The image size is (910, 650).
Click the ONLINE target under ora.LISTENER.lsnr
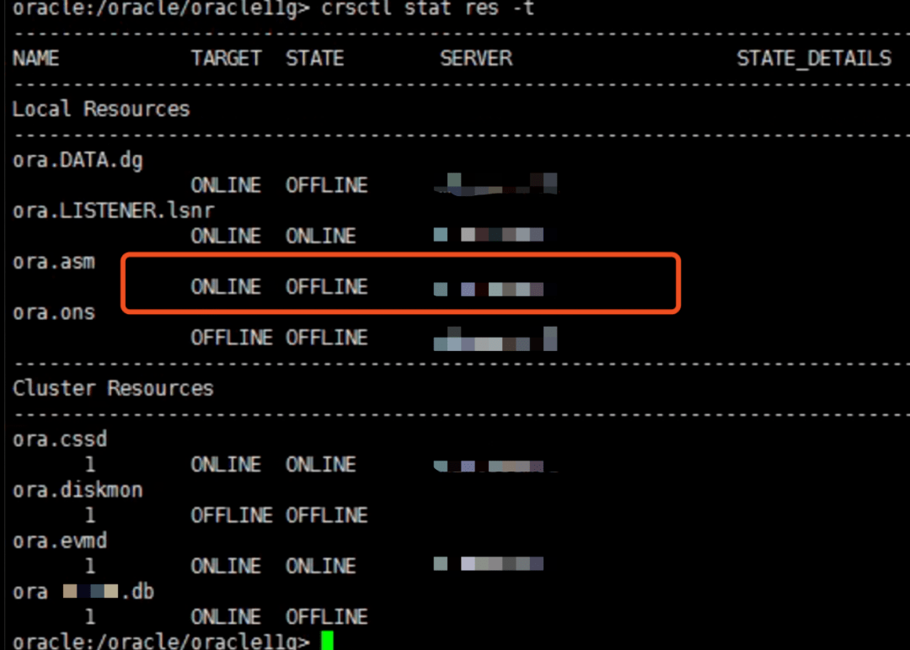pos(226,236)
